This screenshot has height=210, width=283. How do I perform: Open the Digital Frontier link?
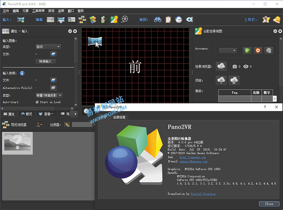point(203,194)
